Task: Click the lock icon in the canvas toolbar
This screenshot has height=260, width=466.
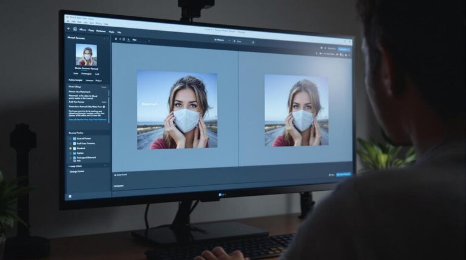Action: pos(117,40)
